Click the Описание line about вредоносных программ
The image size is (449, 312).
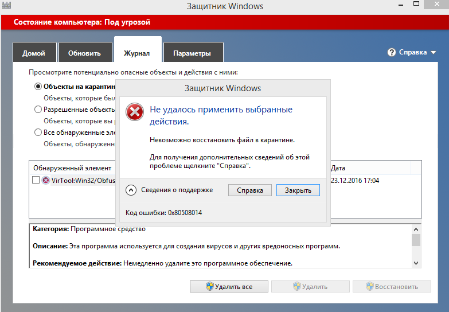tap(186, 246)
